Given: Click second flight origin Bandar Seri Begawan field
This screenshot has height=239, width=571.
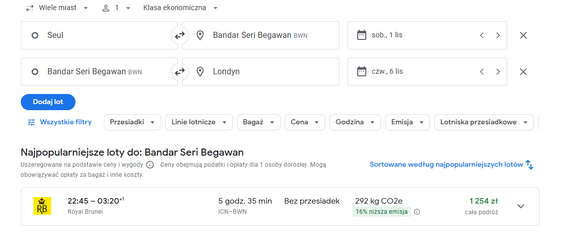Looking at the screenshot, I should point(99,72).
